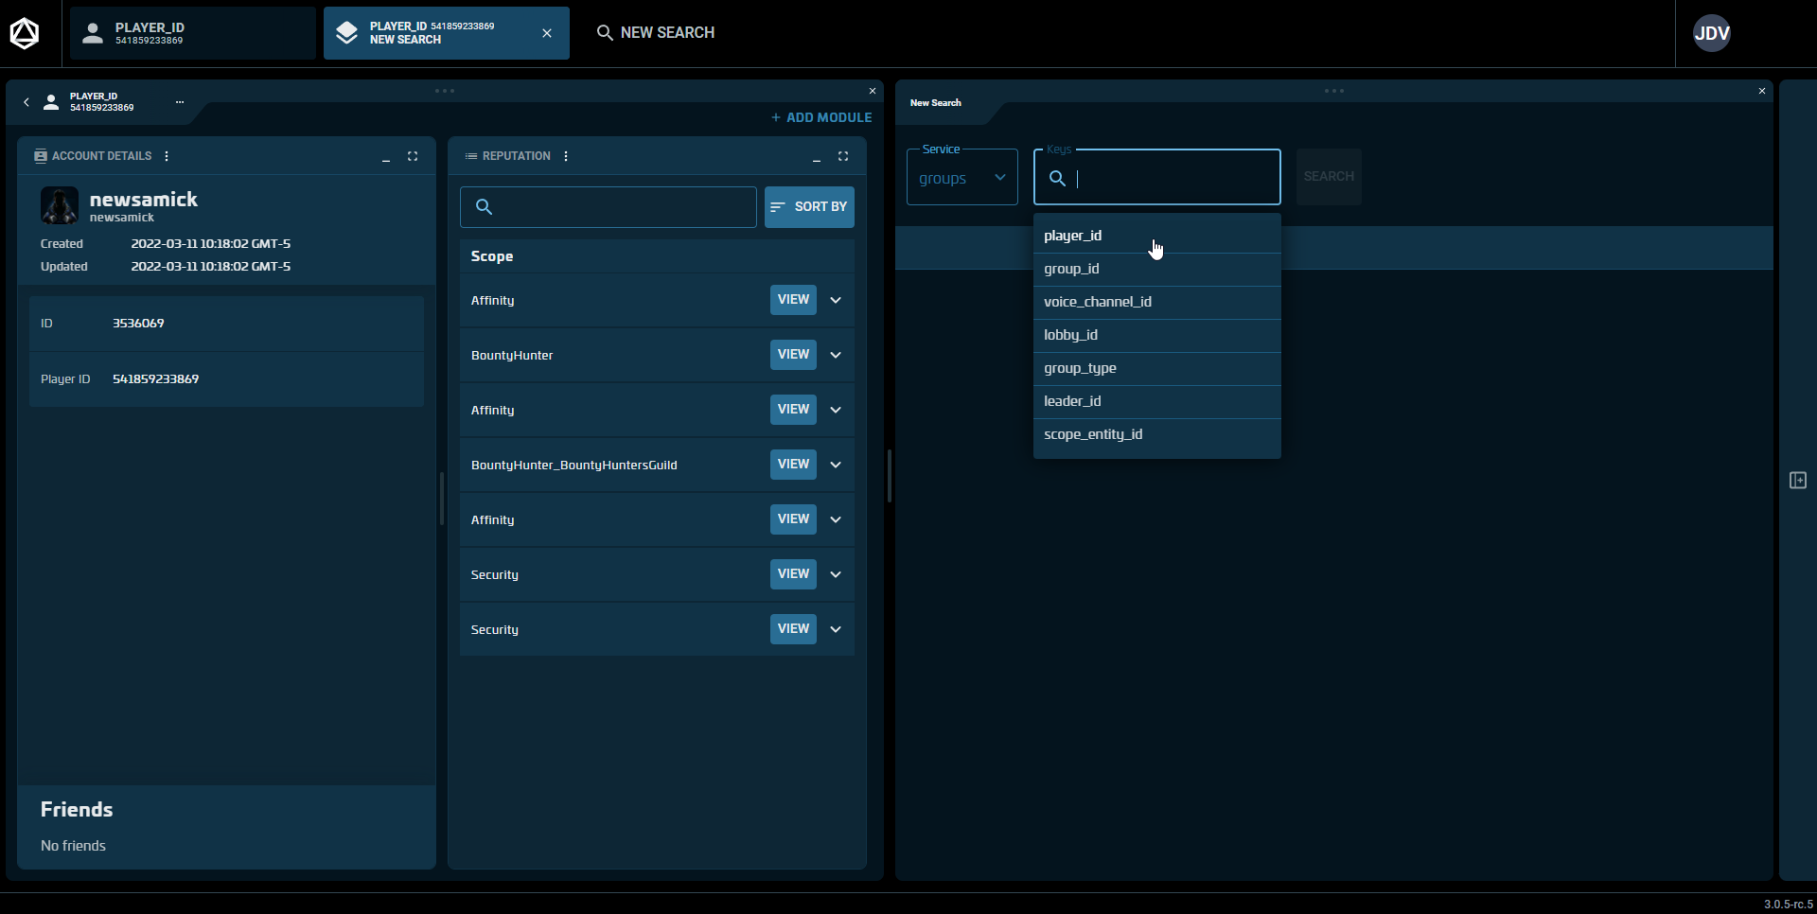Open Reputation module three-dot options menu
The height and width of the screenshot is (914, 1817).
click(x=566, y=156)
